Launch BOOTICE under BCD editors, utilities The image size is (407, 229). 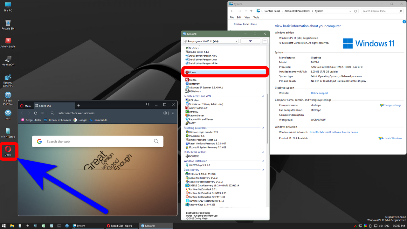[193, 156]
